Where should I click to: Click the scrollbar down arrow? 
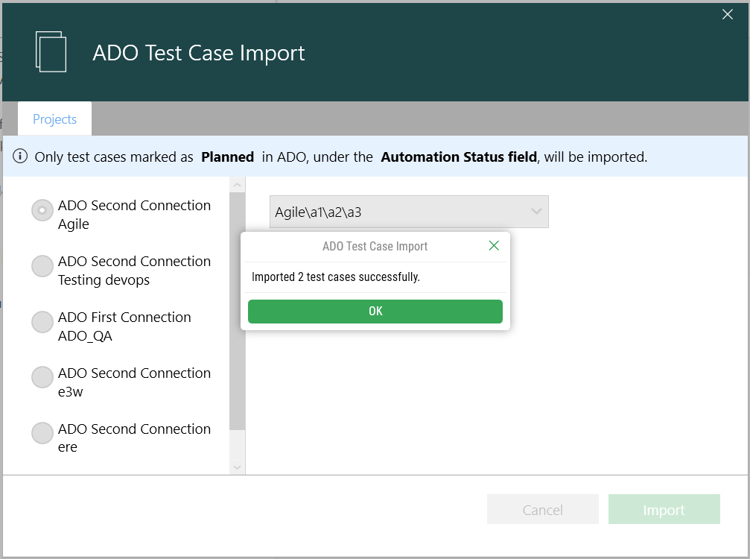[x=237, y=466]
